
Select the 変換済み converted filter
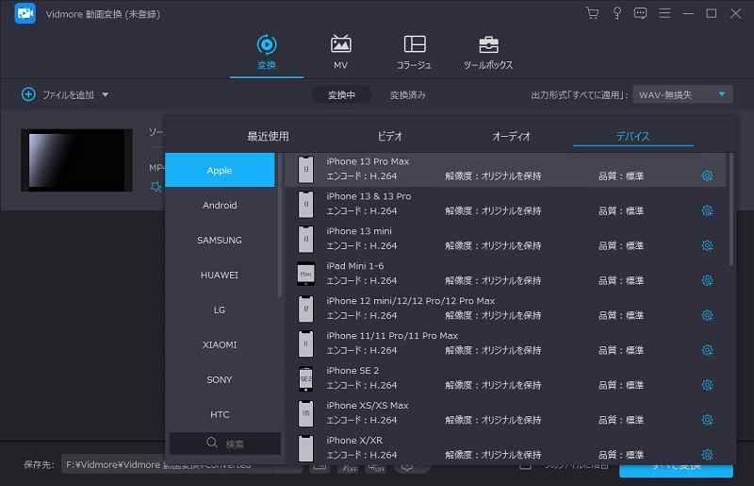click(407, 95)
